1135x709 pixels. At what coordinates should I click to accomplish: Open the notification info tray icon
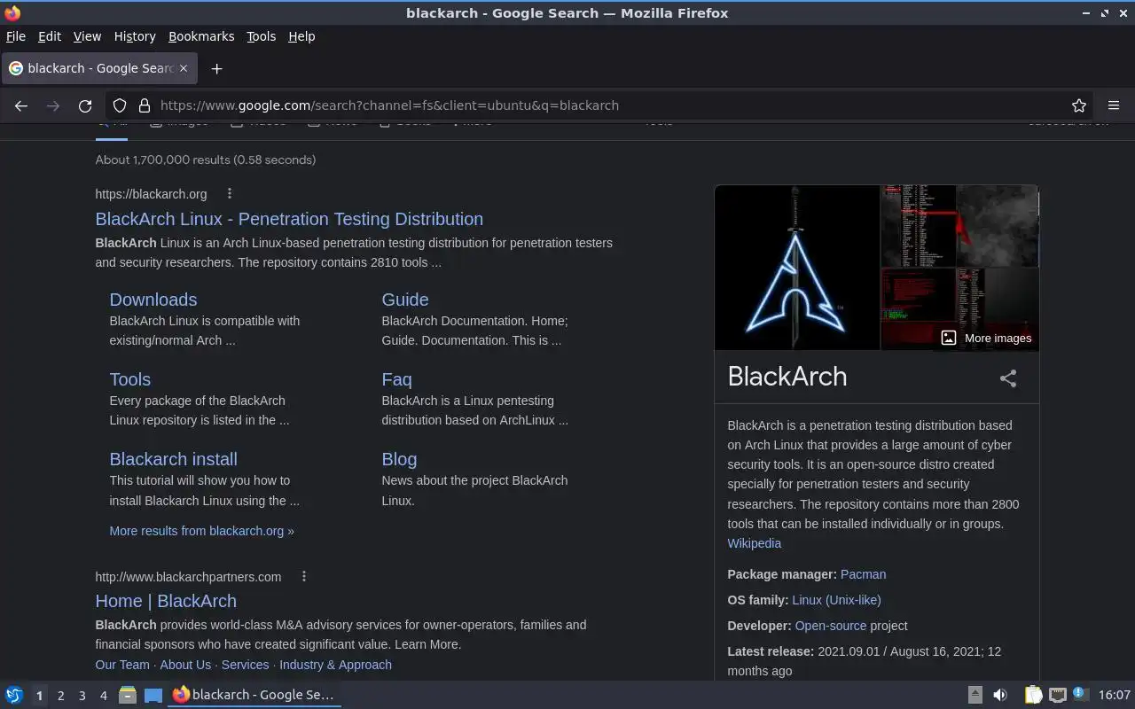coord(1079,695)
